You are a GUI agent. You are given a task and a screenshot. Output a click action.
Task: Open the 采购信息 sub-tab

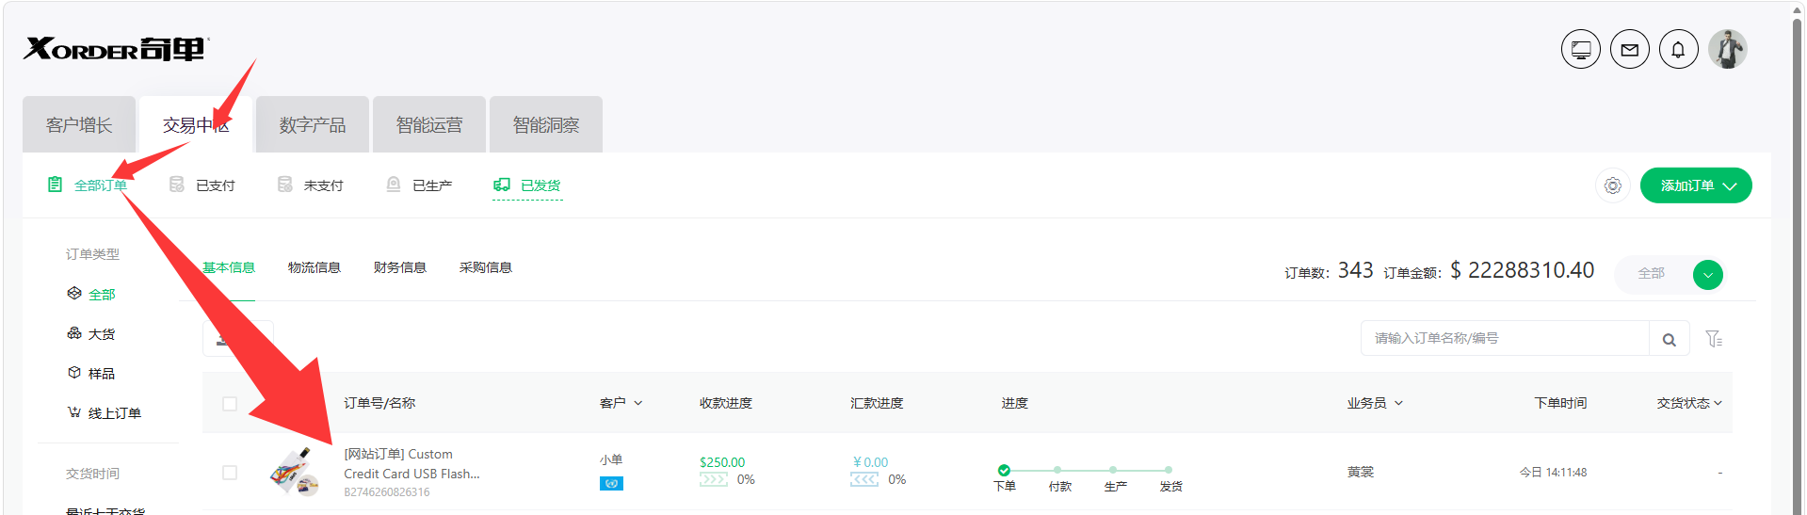click(486, 268)
